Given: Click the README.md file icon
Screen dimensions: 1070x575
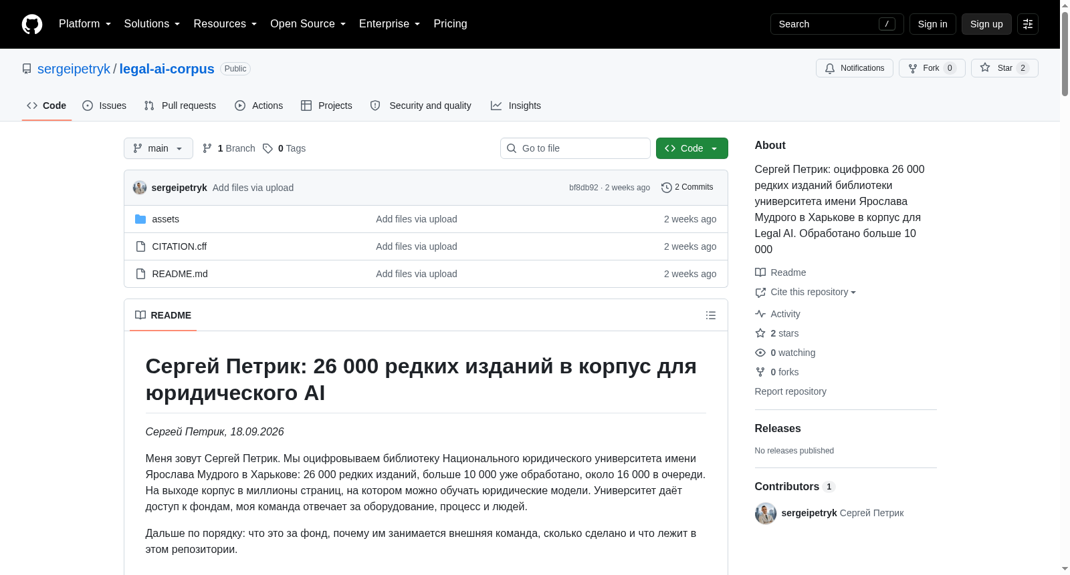Looking at the screenshot, I should pos(140,274).
